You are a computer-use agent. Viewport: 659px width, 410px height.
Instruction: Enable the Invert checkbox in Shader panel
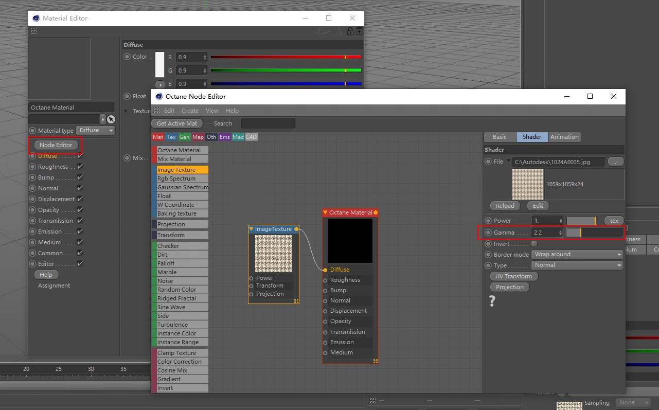[534, 244]
